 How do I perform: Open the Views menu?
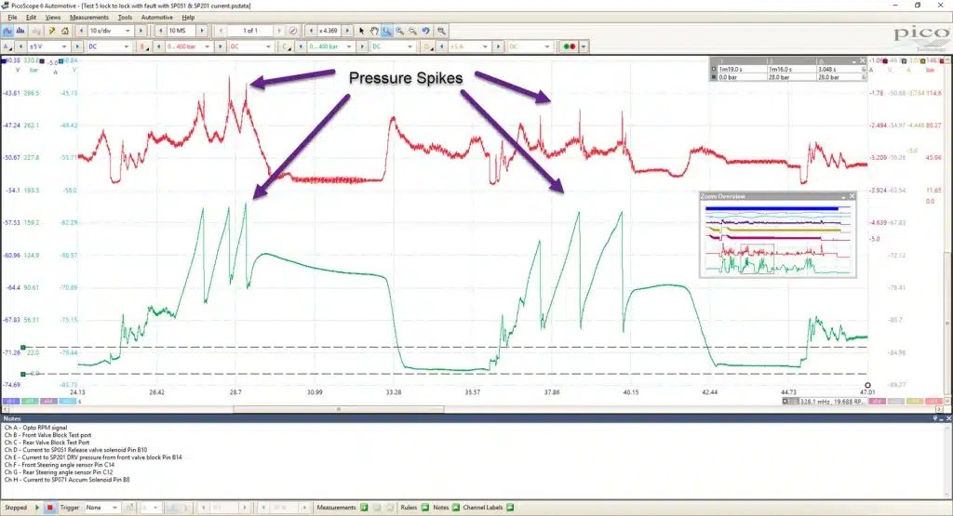(x=53, y=18)
